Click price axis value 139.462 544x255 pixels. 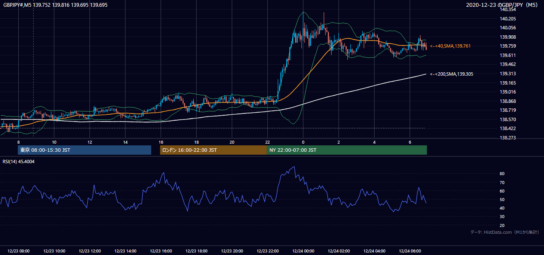tap(508, 64)
